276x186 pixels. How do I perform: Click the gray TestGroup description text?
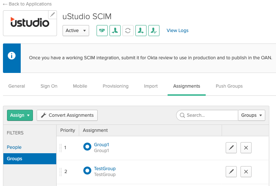tap(105, 175)
